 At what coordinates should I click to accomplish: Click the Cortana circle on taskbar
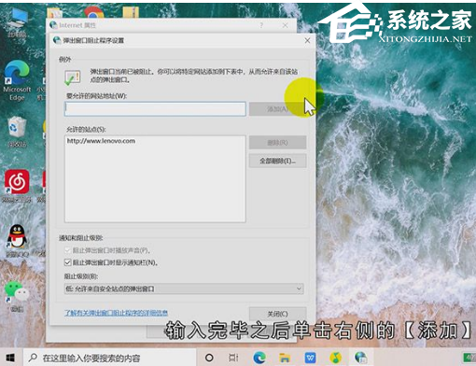coord(209,358)
